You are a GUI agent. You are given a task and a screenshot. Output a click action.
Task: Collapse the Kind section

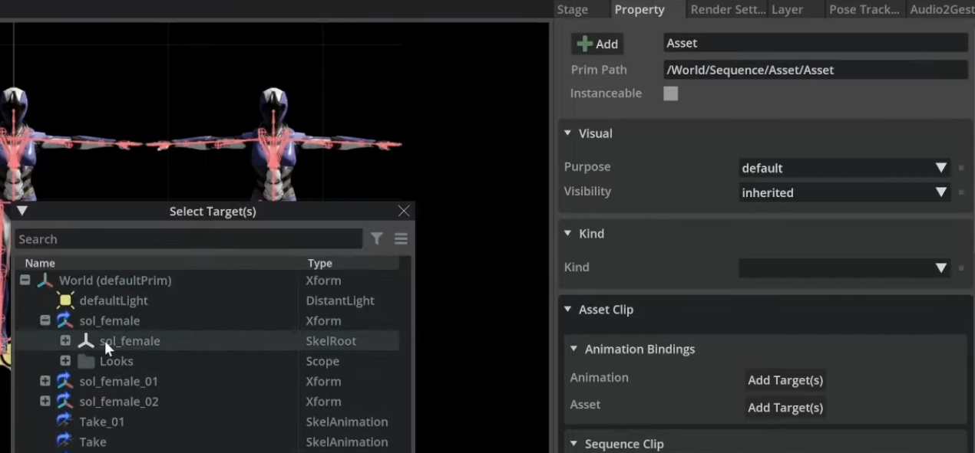coord(567,233)
